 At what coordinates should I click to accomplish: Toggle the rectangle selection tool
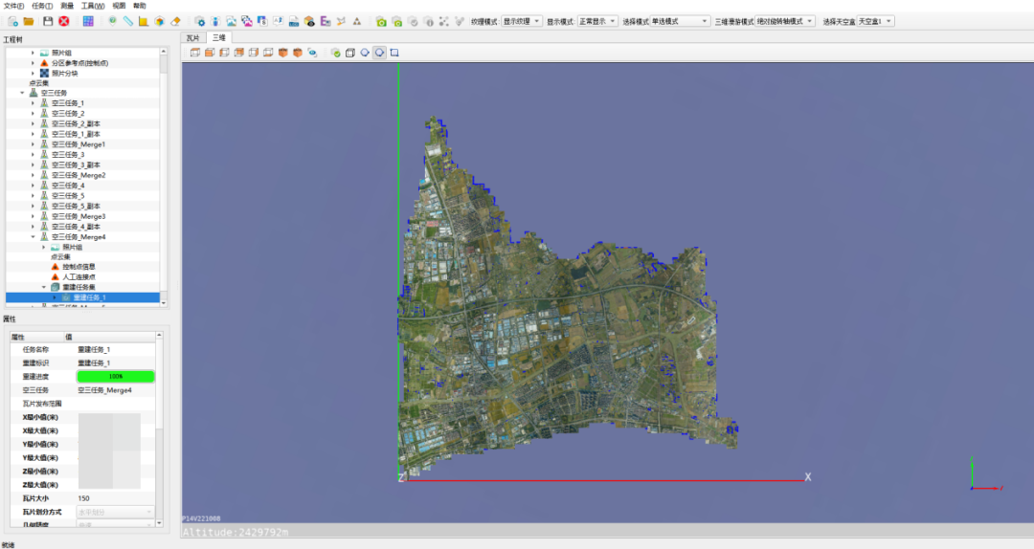tap(394, 53)
